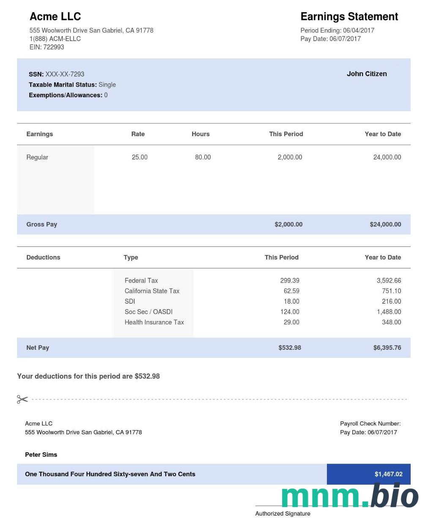Click the Soc Sec / OASDI deduction
The image size is (428, 527).
click(x=148, y=312)
